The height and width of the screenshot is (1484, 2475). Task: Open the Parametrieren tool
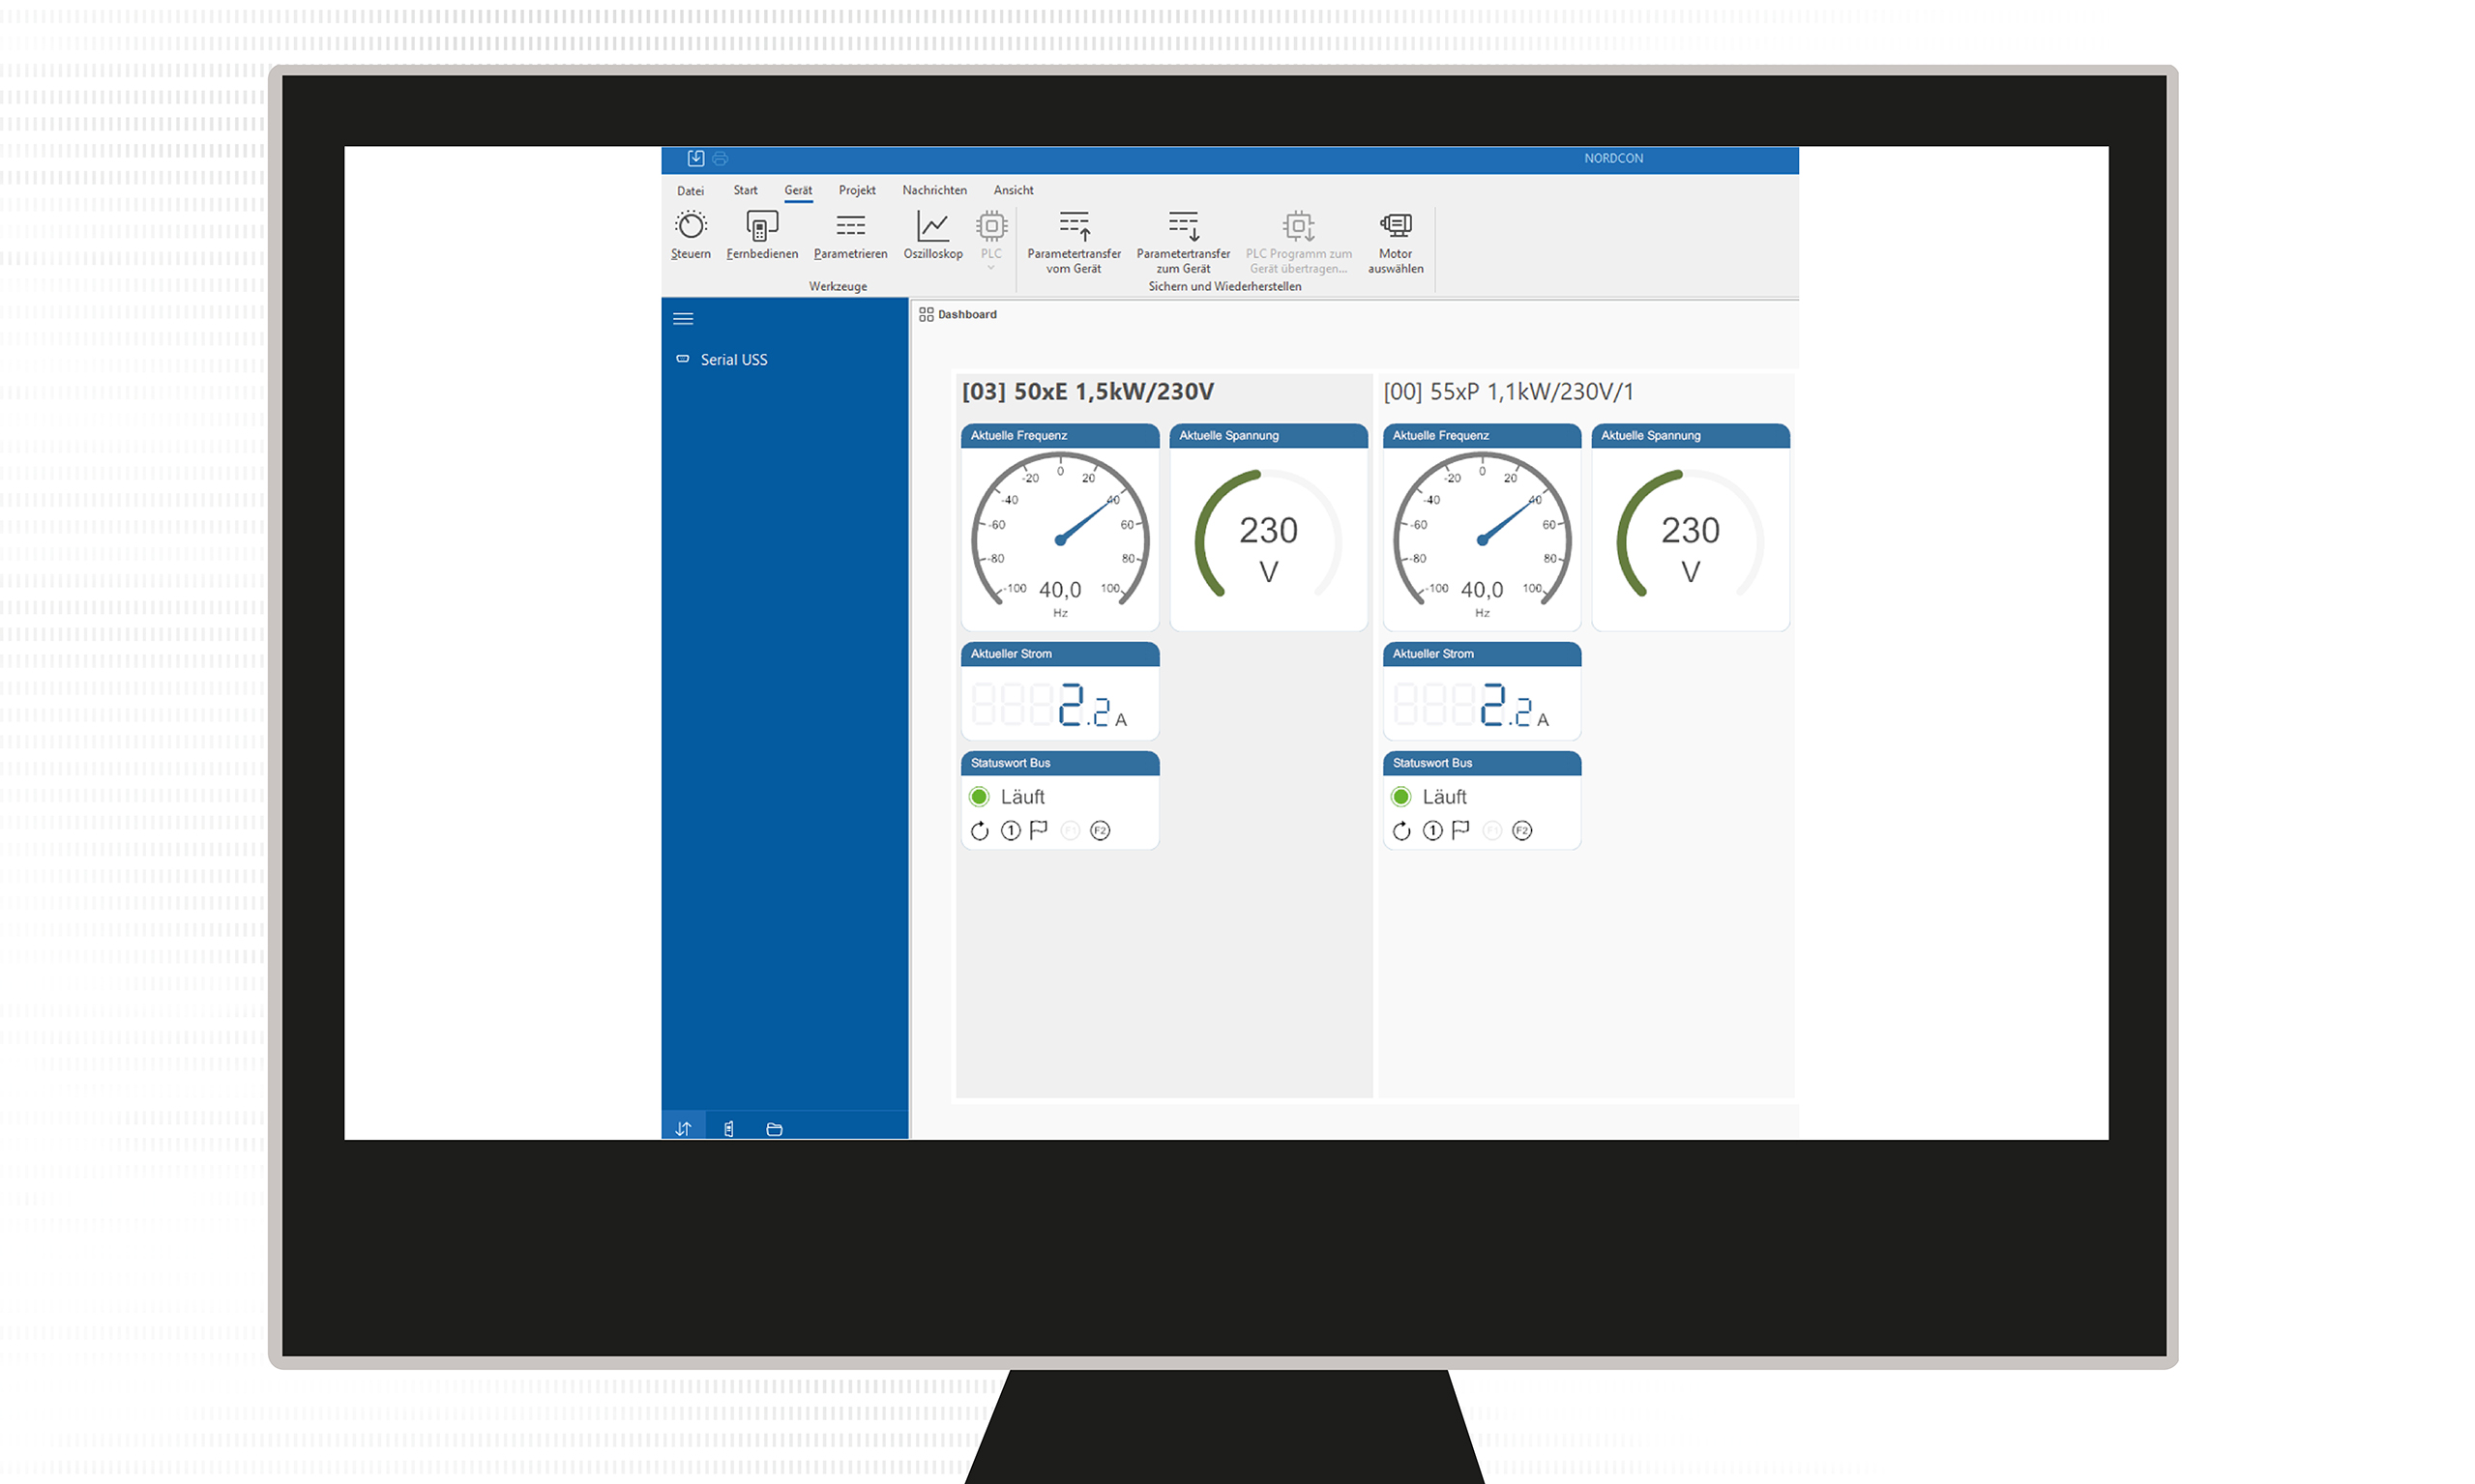point(850,236)
